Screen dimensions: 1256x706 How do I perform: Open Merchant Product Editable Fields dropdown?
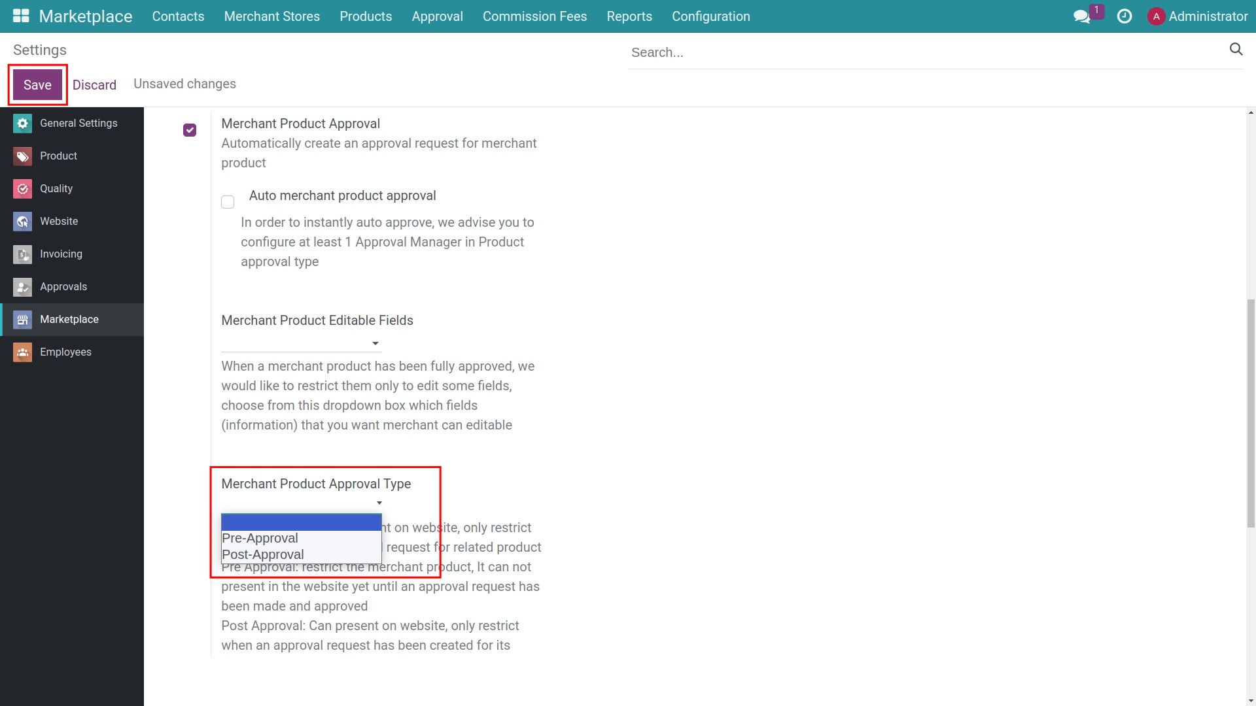[301, 343]
